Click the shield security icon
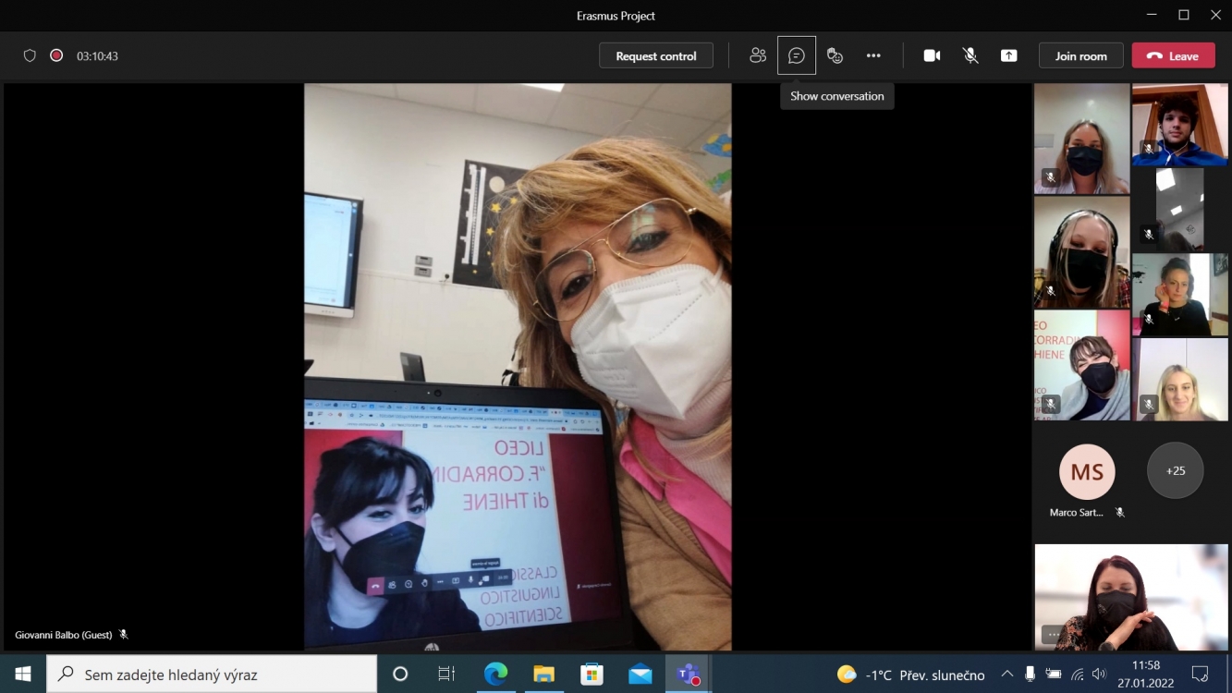This screenshot has width=1232, height=693. [x=30, y=55]
